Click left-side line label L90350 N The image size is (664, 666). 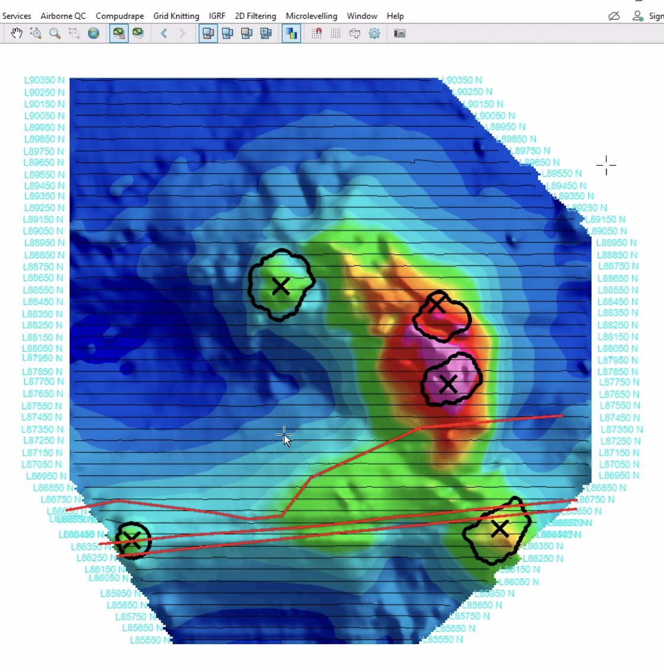click(44, 80)
